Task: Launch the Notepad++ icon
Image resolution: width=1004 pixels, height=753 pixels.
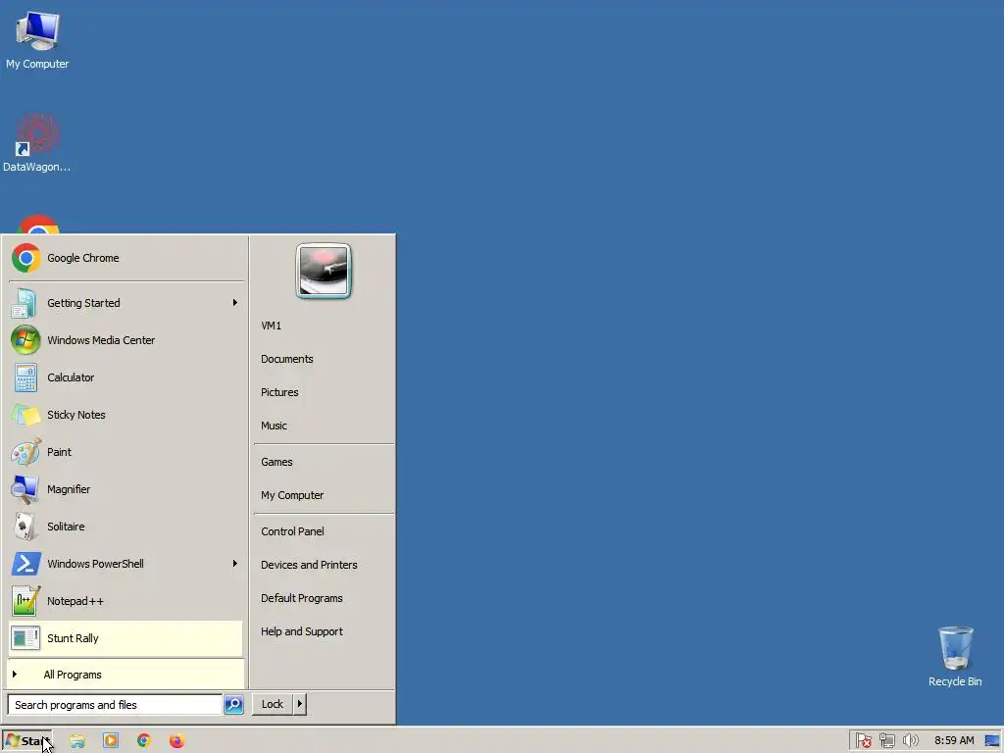Action: [x=25, y=601]
